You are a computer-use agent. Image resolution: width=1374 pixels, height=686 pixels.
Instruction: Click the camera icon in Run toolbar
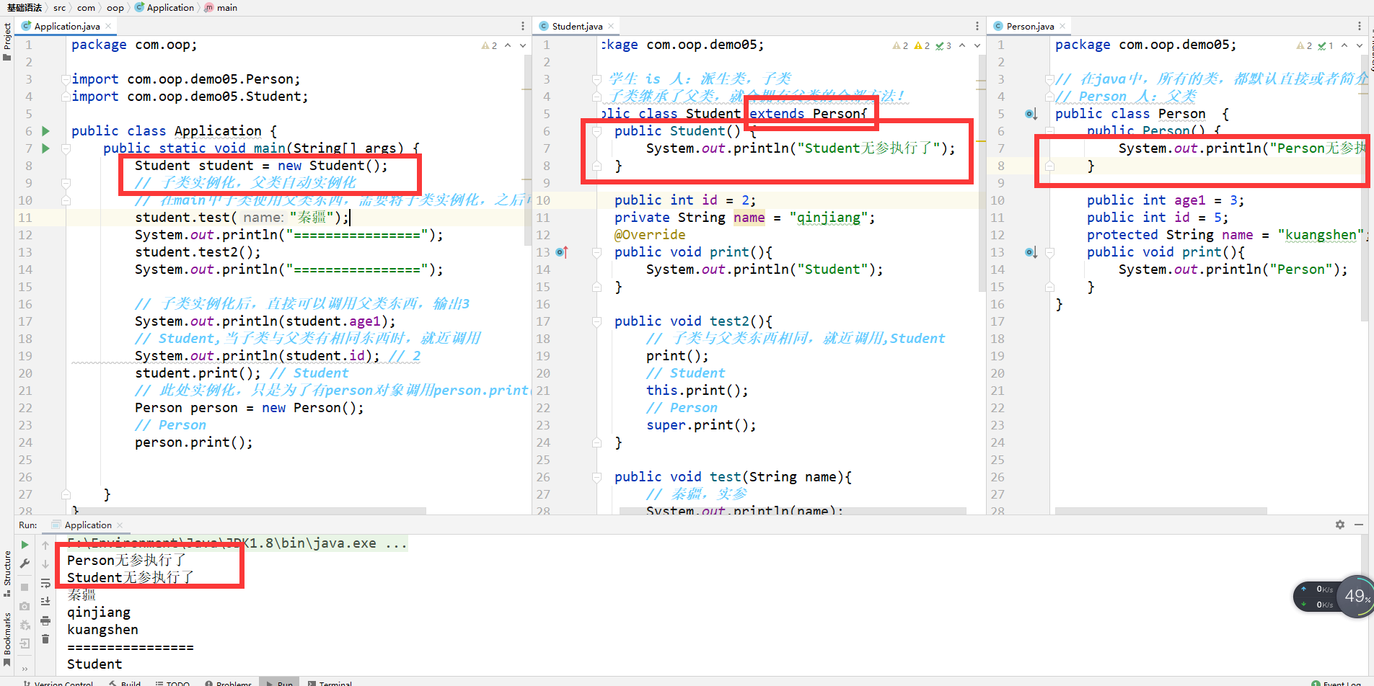[25, 606]
